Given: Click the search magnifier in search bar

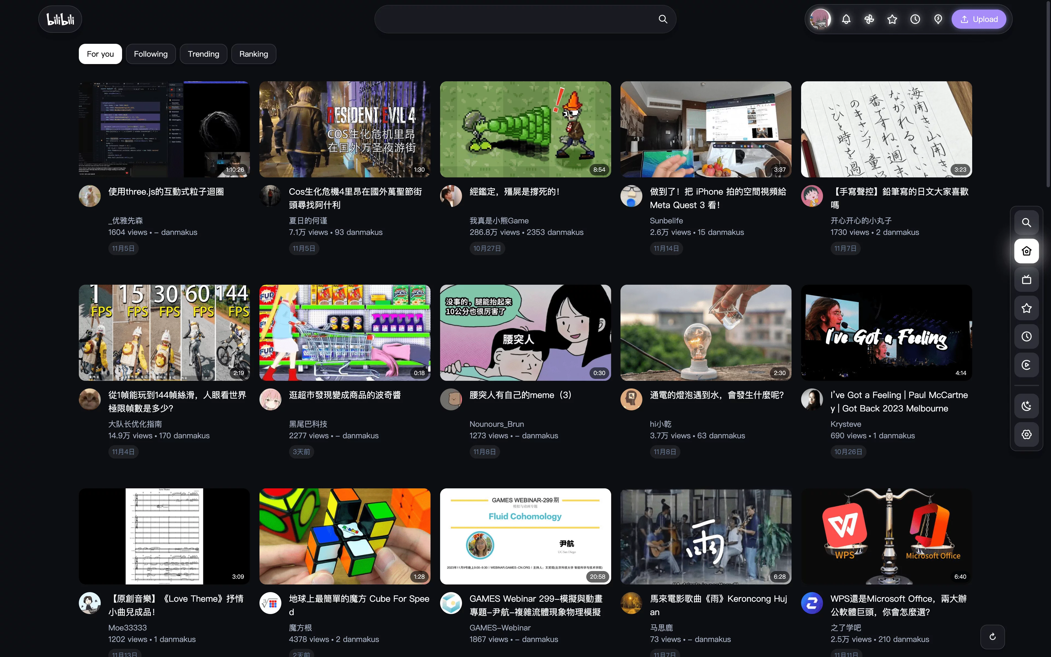Looking at the screenshot, I should 663,19.
